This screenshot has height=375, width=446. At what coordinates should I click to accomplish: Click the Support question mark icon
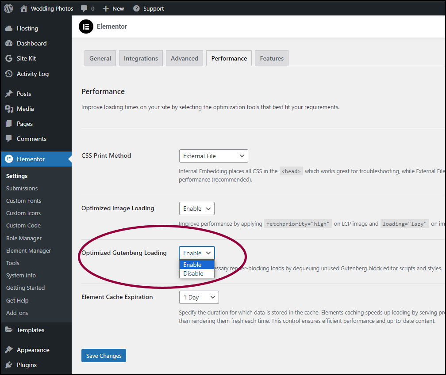point(137,8)
